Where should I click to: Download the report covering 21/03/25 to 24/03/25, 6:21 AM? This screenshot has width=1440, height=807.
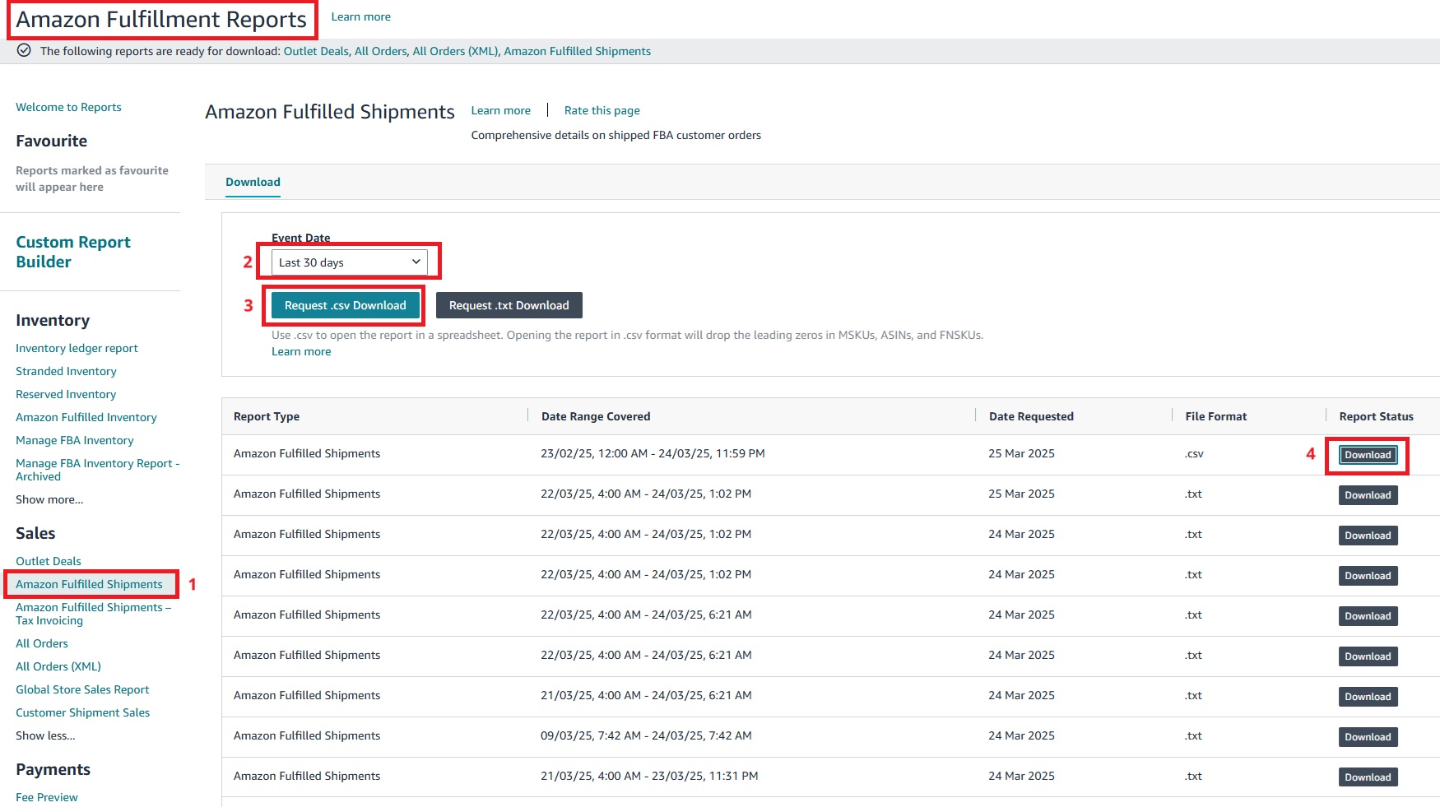click(1368, 697)
